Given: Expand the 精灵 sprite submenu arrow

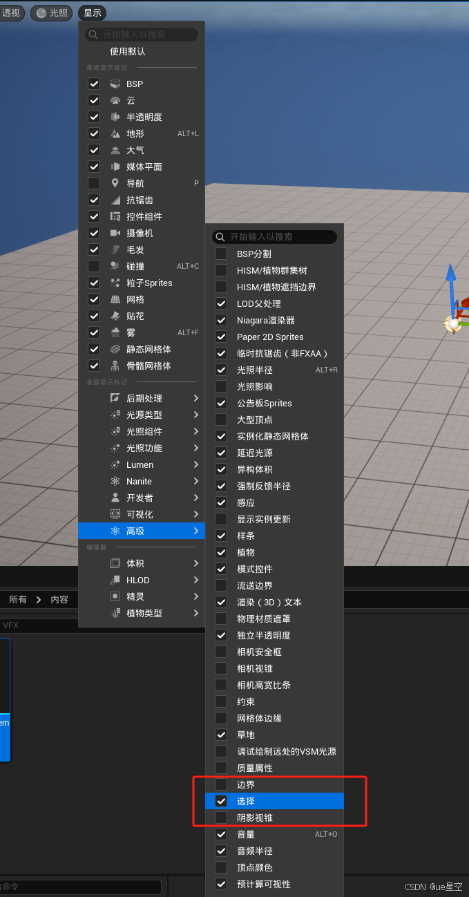Looking at the screenshot, I should pyautogui.click(x=196, y=596).
